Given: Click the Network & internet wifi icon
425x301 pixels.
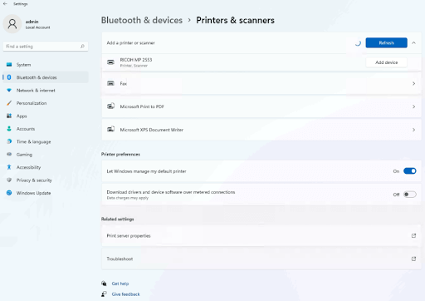Looking at the screenshot, I should click(x=9, y=91).
